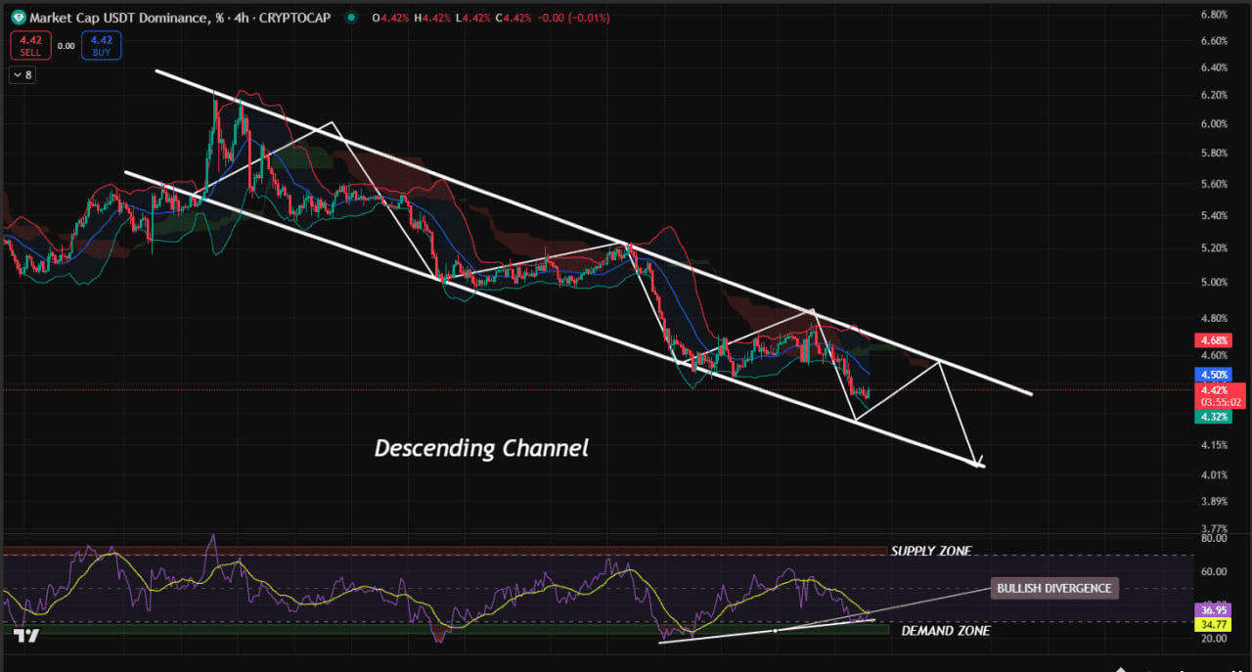Click the 3.89% price axis tick

click(x=1213, y=502)
